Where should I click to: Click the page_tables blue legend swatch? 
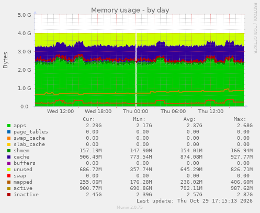pos(9,132)
